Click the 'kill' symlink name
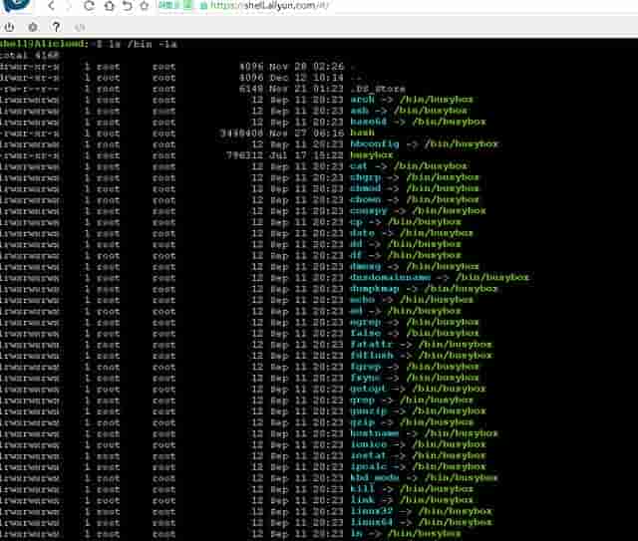638x541 pixels. [x=362, y=489]
